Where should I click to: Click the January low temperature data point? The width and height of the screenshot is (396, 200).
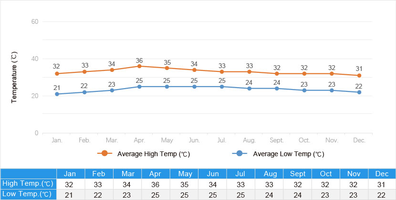pyautogui.click(x=57, y=94)
